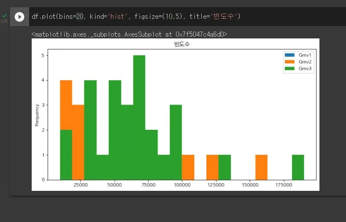Click the Gmv1 blue legend swatch
Screen dimensions: 346x222
point(289,55)
